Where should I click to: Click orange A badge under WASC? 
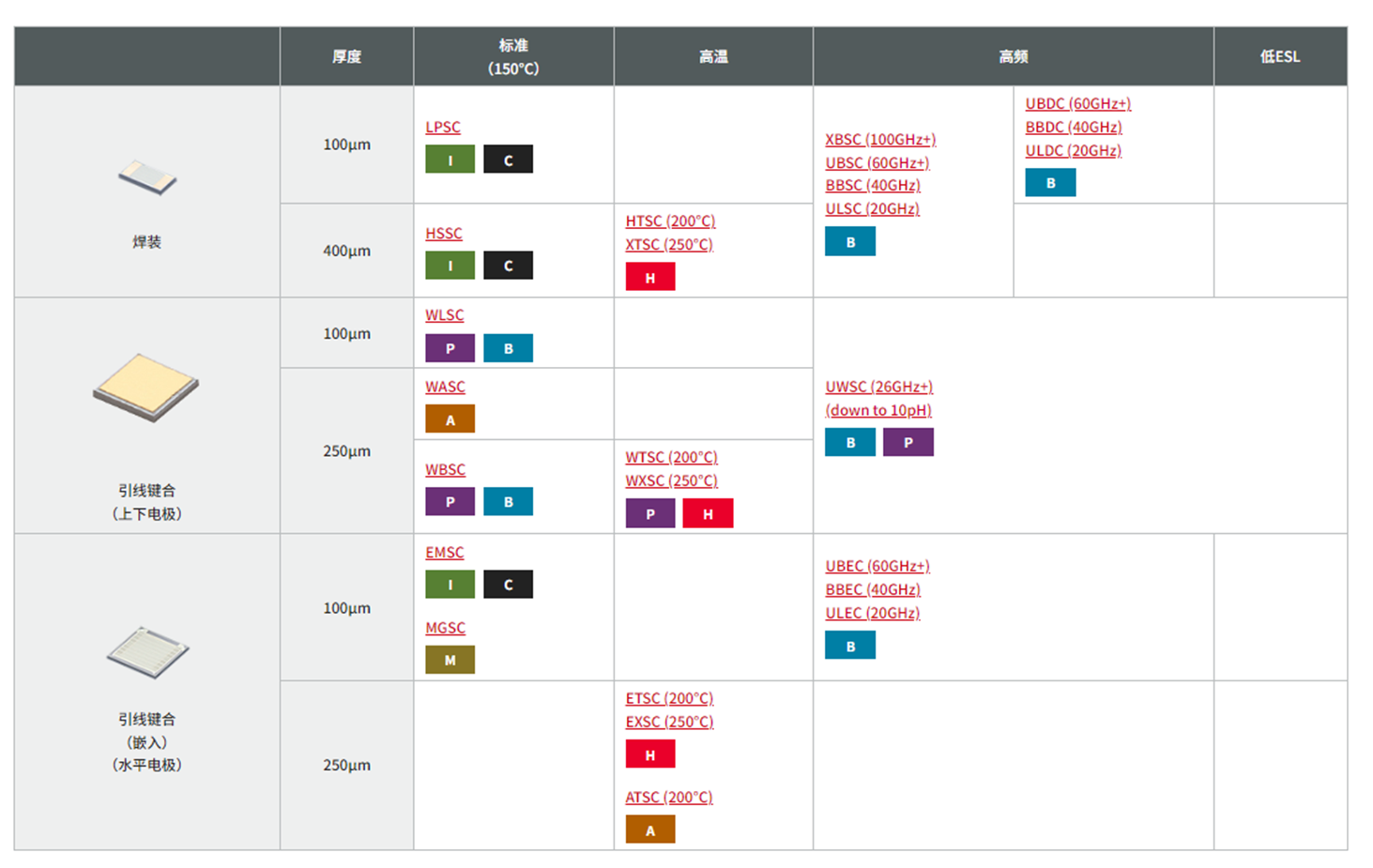click(x=450, y=419)
